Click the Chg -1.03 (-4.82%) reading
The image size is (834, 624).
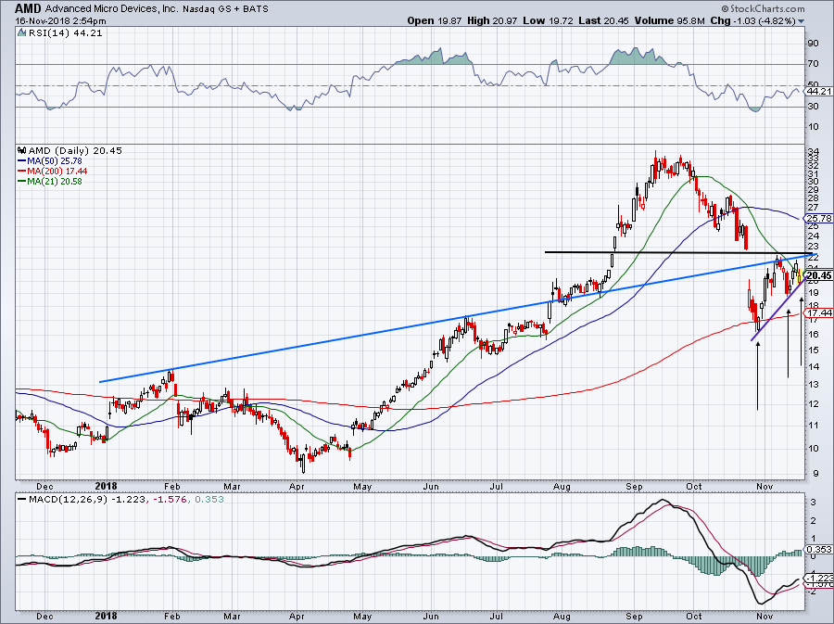[752, 20]
